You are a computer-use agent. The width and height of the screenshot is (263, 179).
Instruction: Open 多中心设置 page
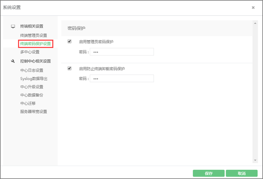tap(30, 52)
